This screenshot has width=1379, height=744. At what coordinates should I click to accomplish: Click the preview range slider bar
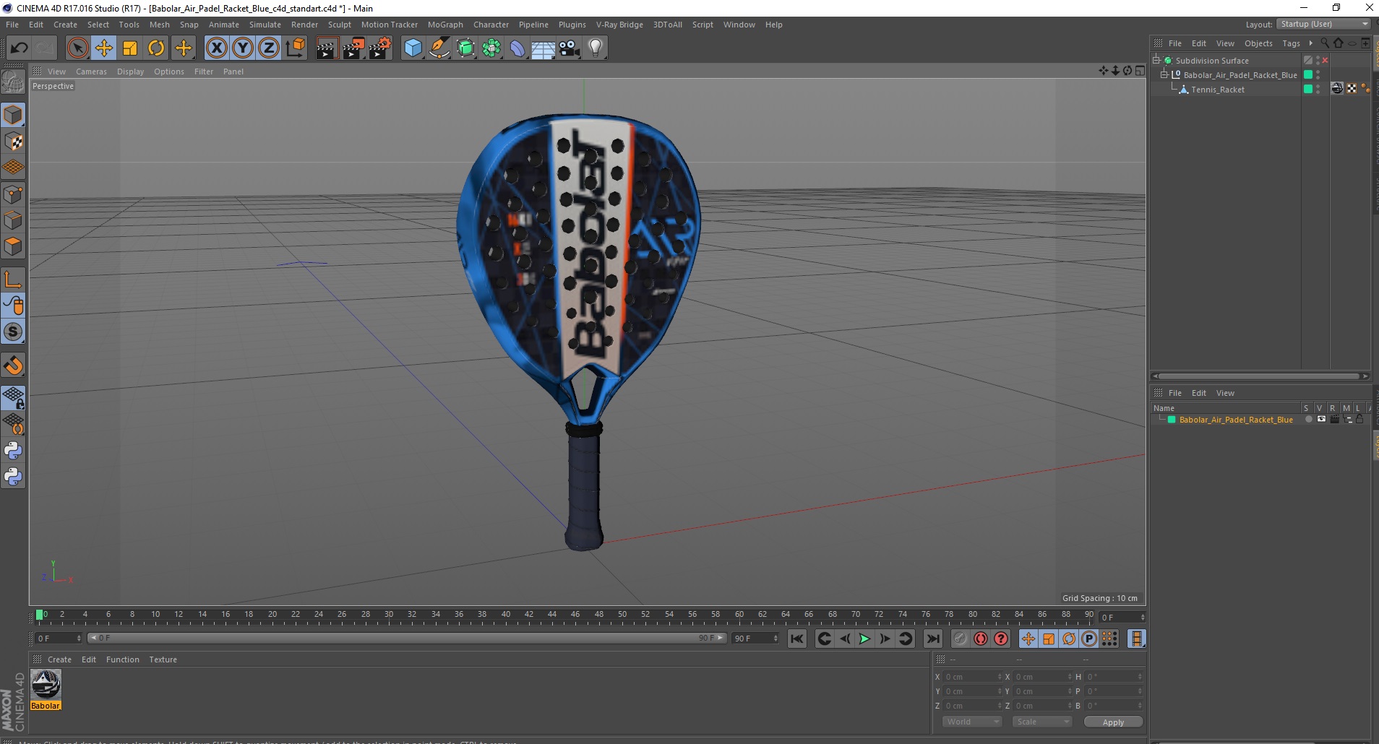[x=407, y=638]
